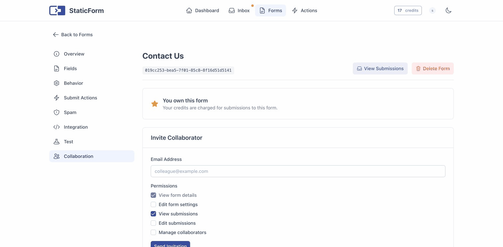Toggle dark mode moon icon

448,11
